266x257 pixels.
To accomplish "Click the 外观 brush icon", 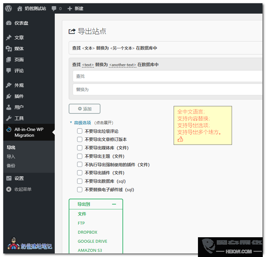I will (9, 85).
